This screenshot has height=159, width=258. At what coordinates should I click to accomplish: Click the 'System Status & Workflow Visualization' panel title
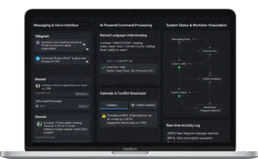pos(197,25)
